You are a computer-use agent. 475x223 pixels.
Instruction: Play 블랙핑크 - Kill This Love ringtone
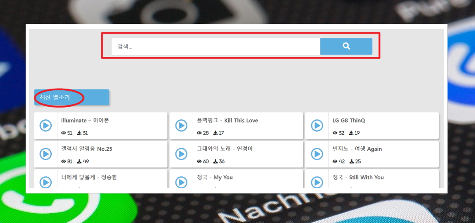[x=181, y=126]
